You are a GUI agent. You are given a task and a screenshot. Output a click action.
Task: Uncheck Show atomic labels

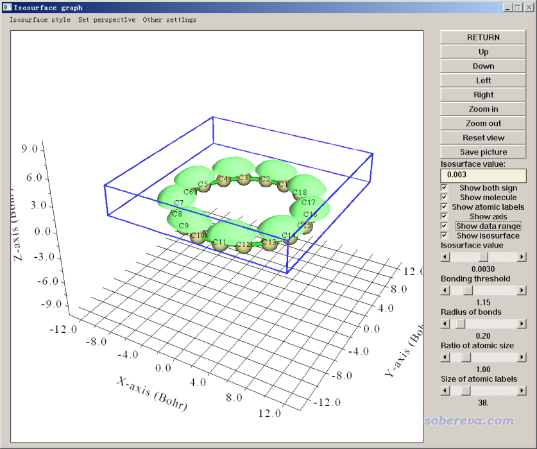point(445,207)
